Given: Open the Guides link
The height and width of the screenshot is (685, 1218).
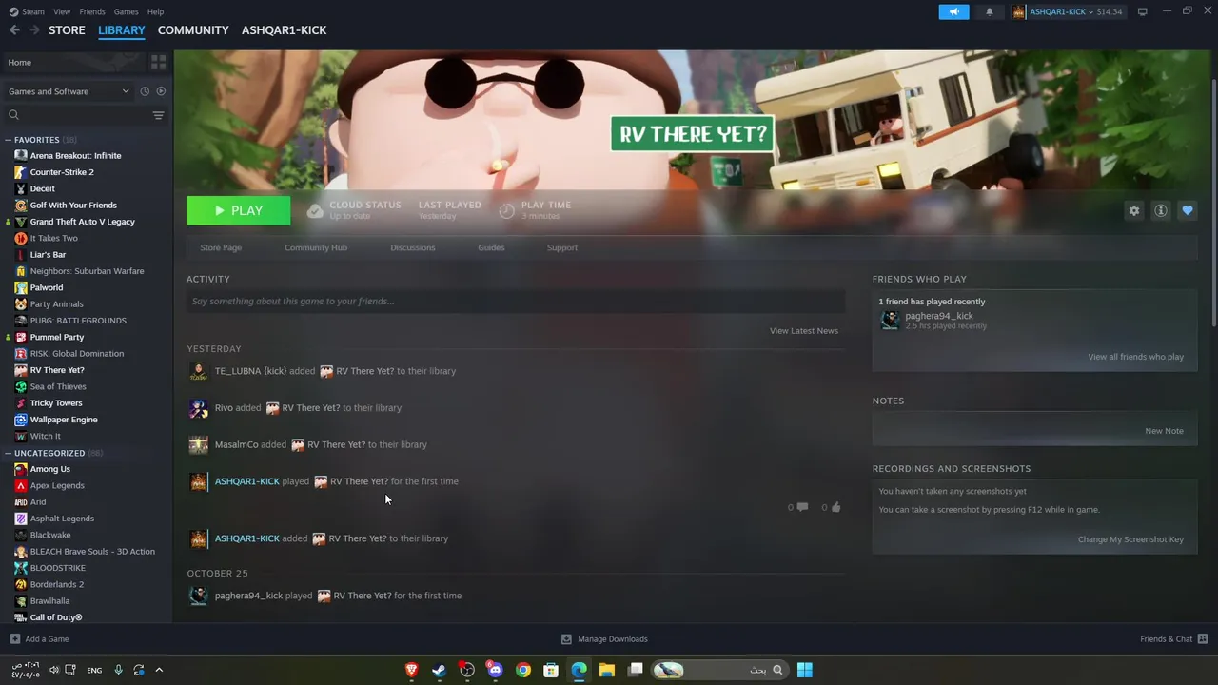Looking at the screenshot, I should (491, 247).
